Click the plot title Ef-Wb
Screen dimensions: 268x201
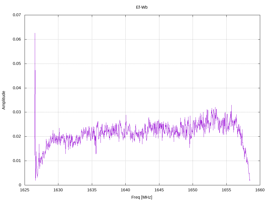pyautogui.click(x=142, y=7)
